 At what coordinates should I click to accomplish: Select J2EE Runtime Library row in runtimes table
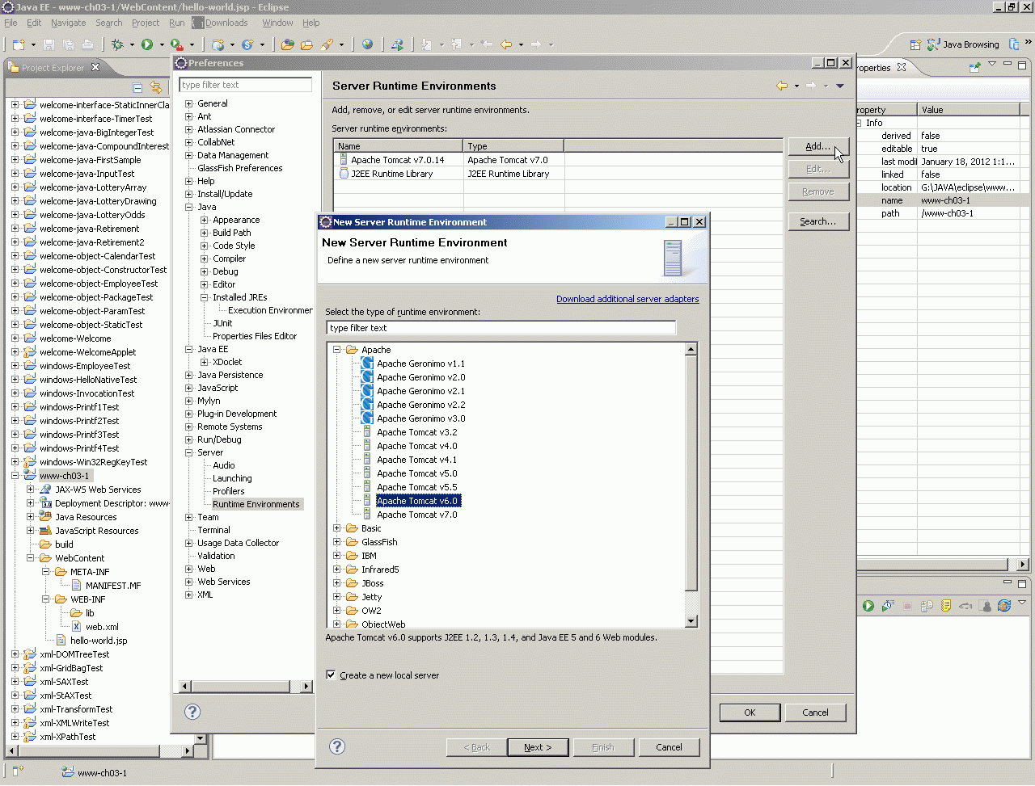558,174
